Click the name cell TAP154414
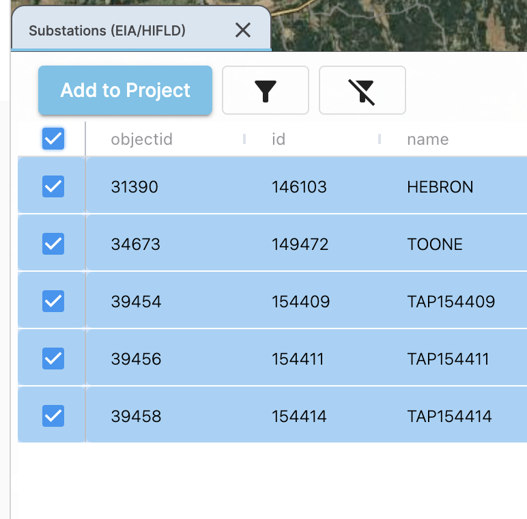527x519 pixels. coord(449,417)
